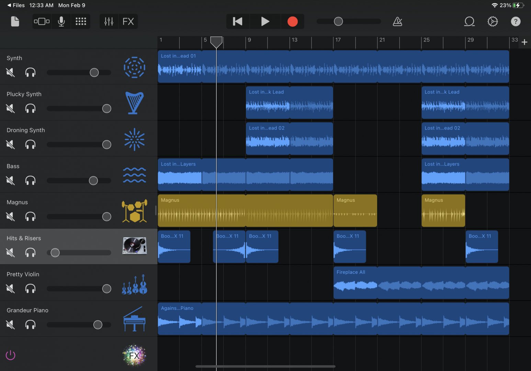
Task: Return to Files app via back link
Action: 16,5
